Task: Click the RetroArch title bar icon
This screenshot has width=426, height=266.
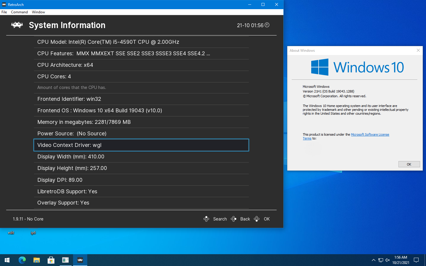Action: [x=4, y=4]
